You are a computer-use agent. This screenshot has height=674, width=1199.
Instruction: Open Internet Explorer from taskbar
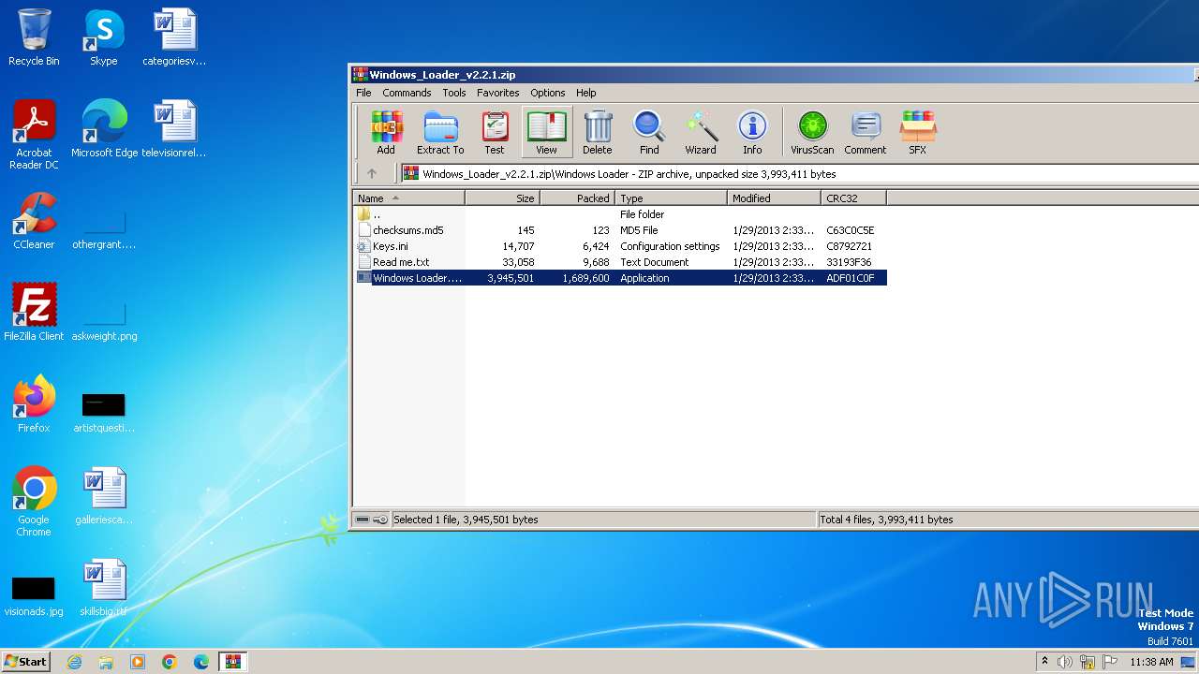point(74,662)
